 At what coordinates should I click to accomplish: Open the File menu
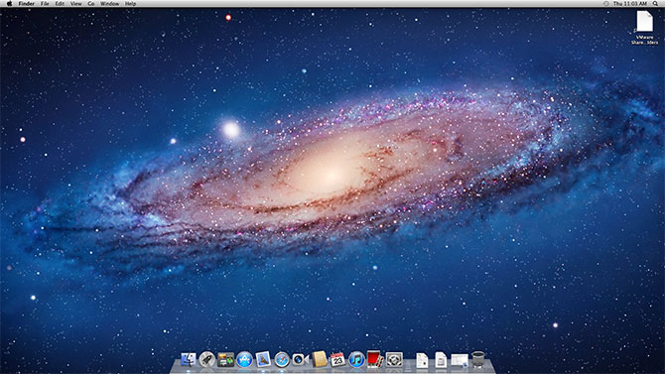point(45,3)
